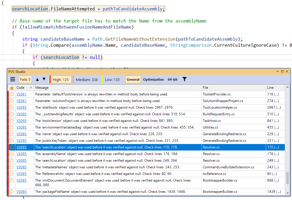
Task: Open V3095 link for 'toolsVersion' row
Action: tap(21, 120)
